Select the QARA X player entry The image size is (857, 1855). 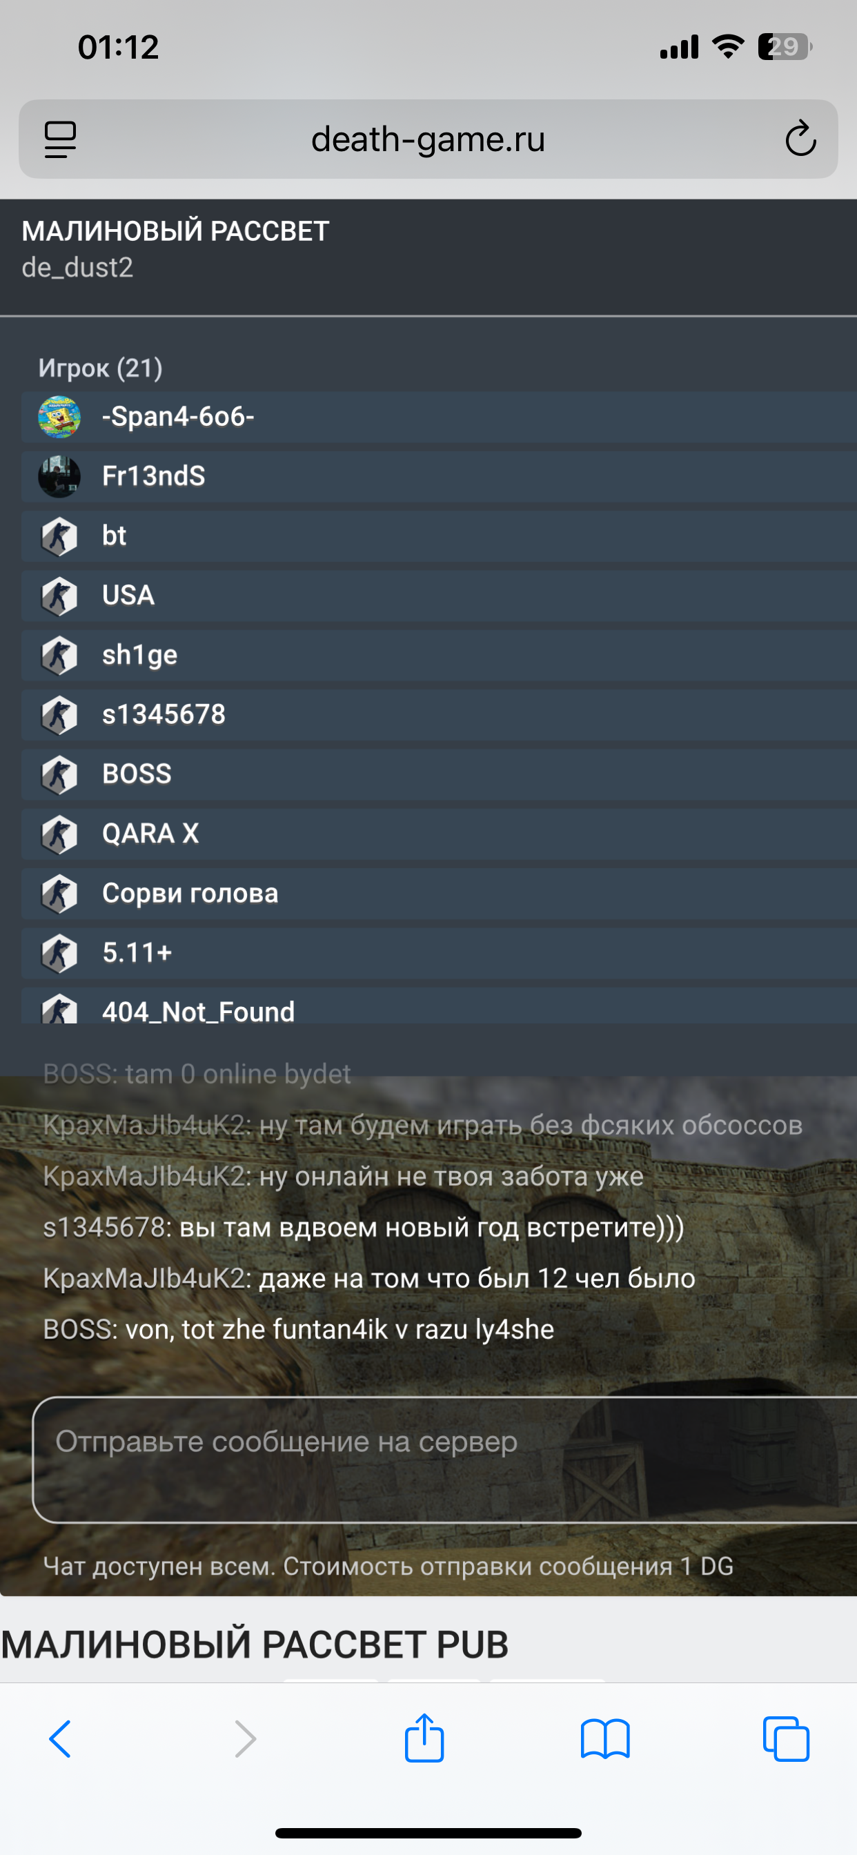[440, 834]
